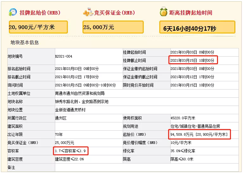Screen dimensions: 243x173
Task: Click the 起始价（RMB） label
Action: tap(135, 134)
